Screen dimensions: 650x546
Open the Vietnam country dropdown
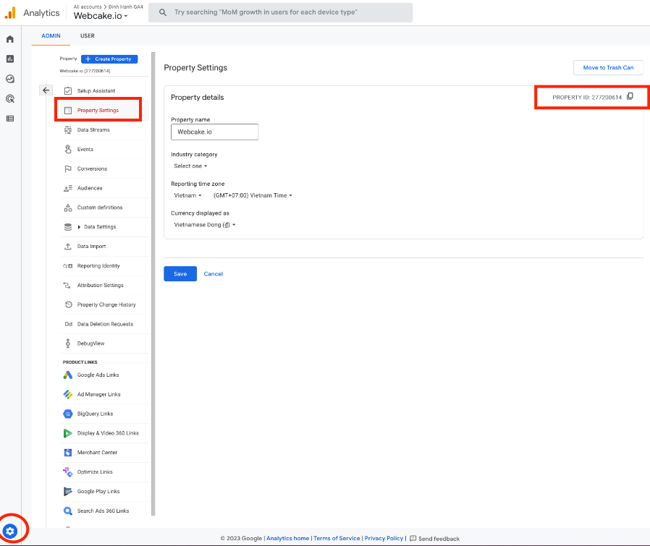pyautogui.click(x=187, y=195)
